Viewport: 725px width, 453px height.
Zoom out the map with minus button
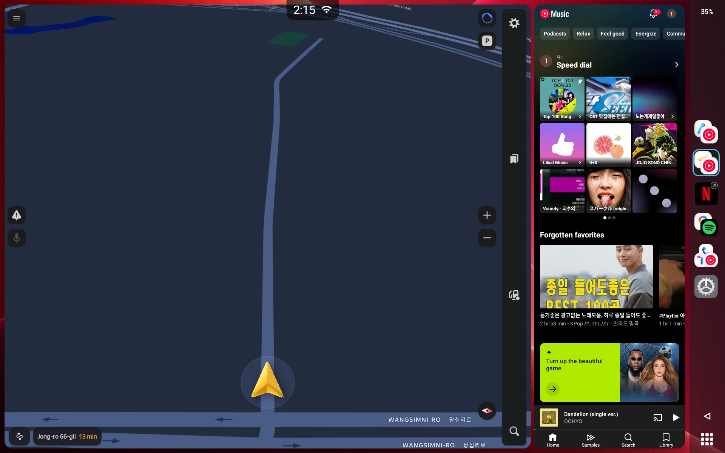point(487,238)
